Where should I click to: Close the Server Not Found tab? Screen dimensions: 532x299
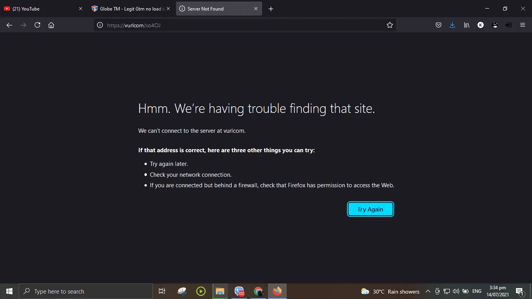coord(256,9)
